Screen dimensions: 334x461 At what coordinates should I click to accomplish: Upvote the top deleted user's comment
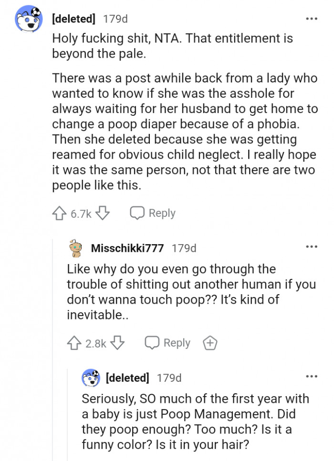coord(59,213)
